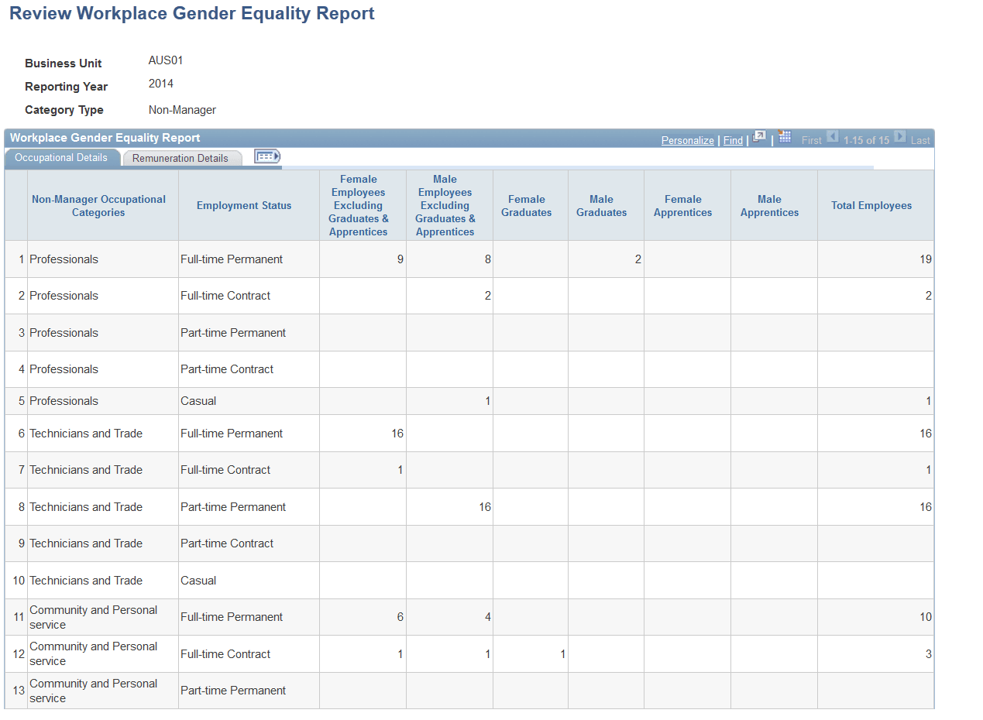Sort by Female Graduates column
983x720 pixels.
coord(526,204)
